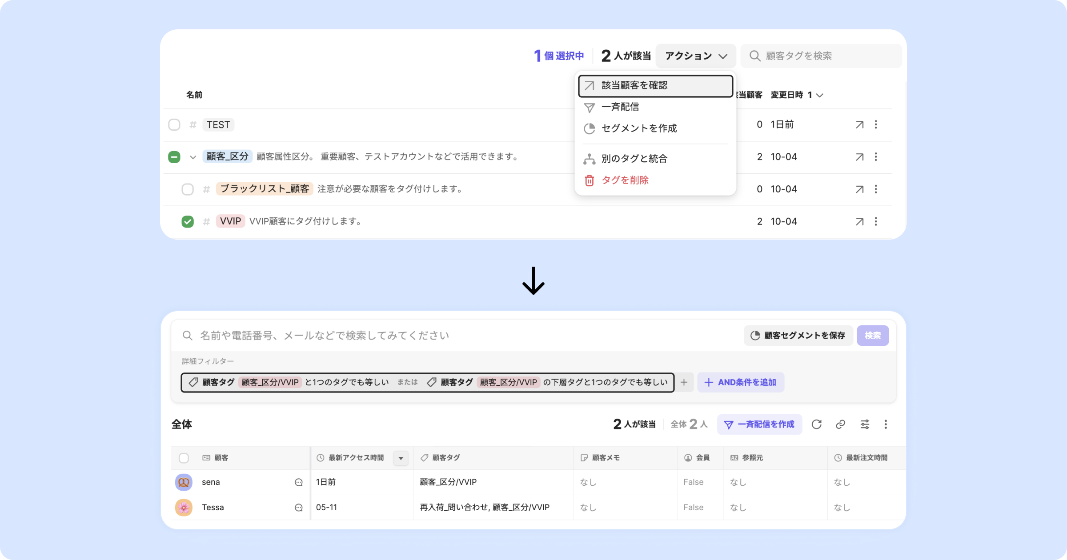Click the plus icon after the filter condition
1067x560 pixels.
(x=684, y=382)
